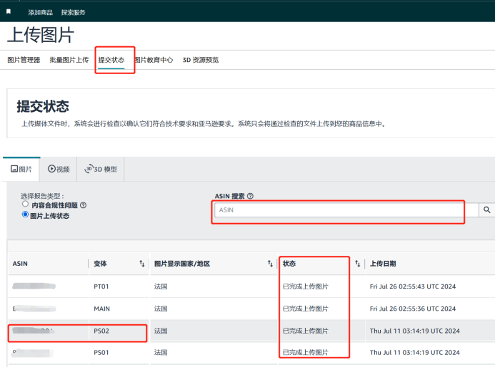Click the bookmark icon in top bar
This screenshot has height=367, width=495.
9,11
